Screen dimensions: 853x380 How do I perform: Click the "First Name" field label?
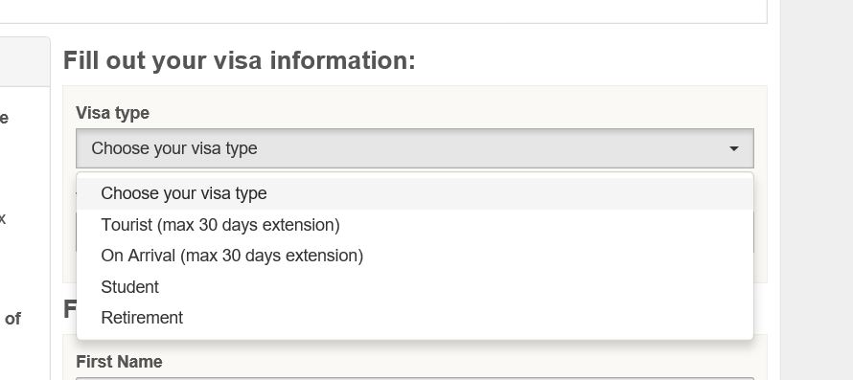pyautogui.click(x=119, y=362)
